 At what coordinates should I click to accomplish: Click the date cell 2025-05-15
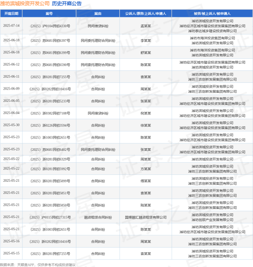pyautogui.click(x=11, y=253)
